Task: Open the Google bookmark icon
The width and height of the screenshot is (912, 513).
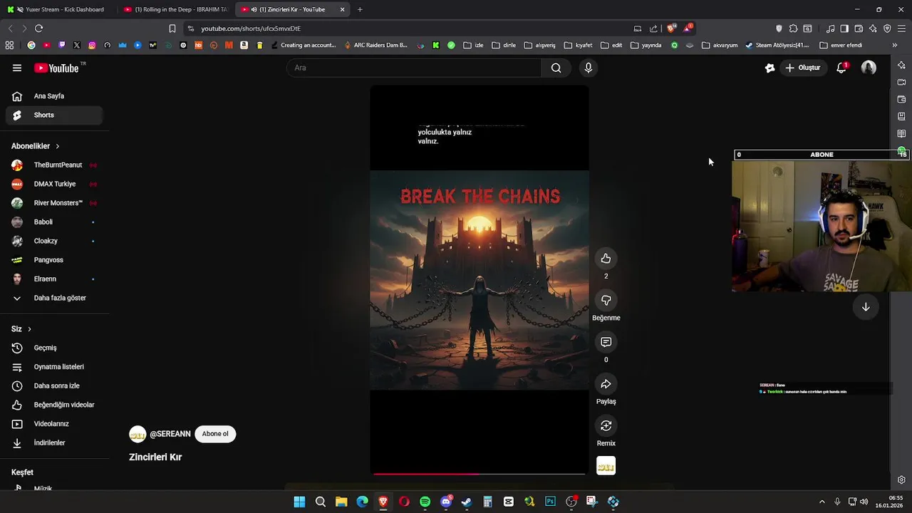Action: pos(31,45)
